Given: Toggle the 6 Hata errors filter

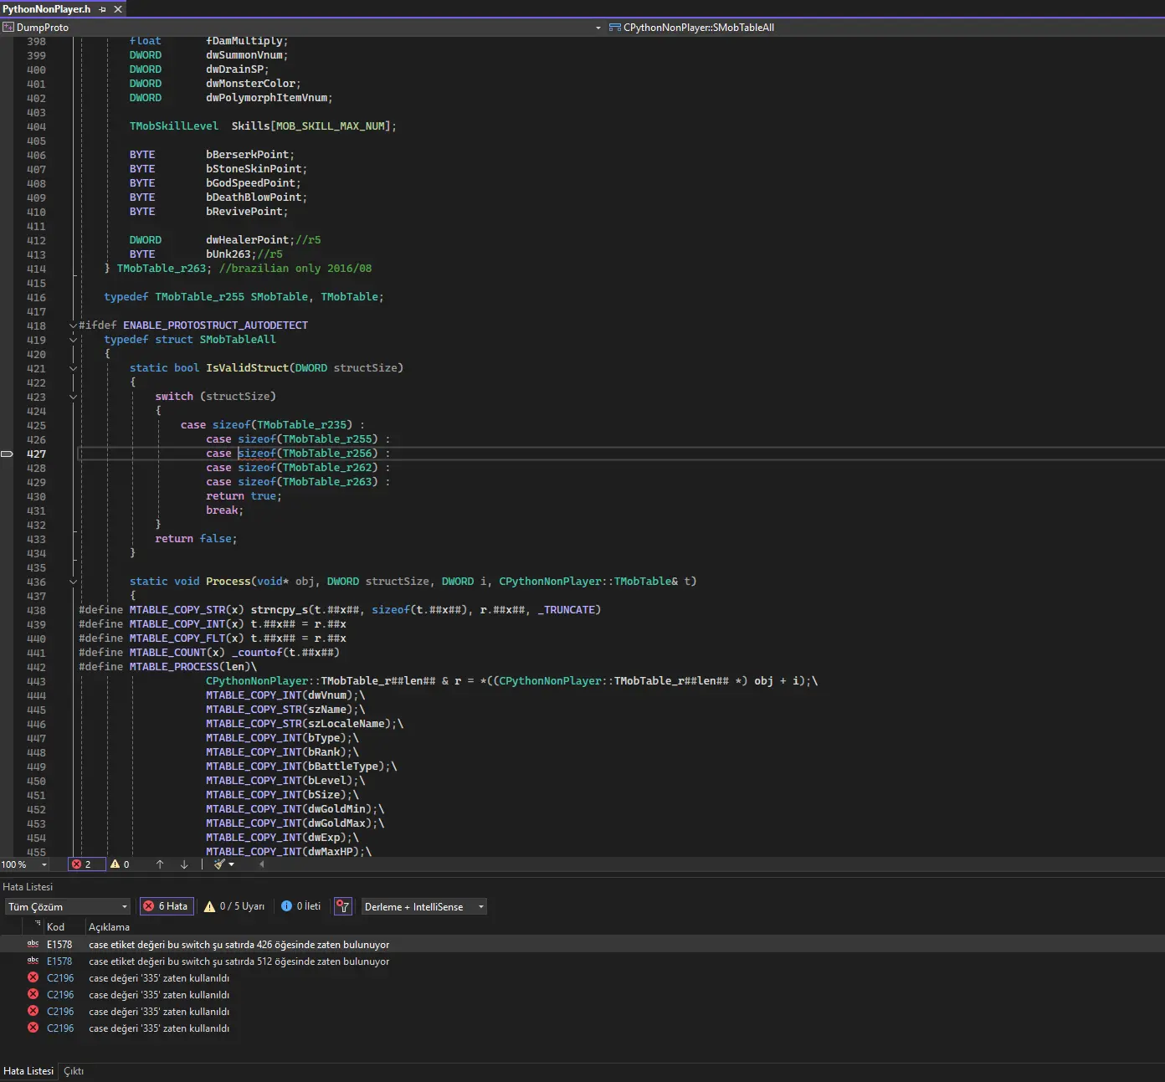Looking at the screenshot, I should (x=166, y=906).
